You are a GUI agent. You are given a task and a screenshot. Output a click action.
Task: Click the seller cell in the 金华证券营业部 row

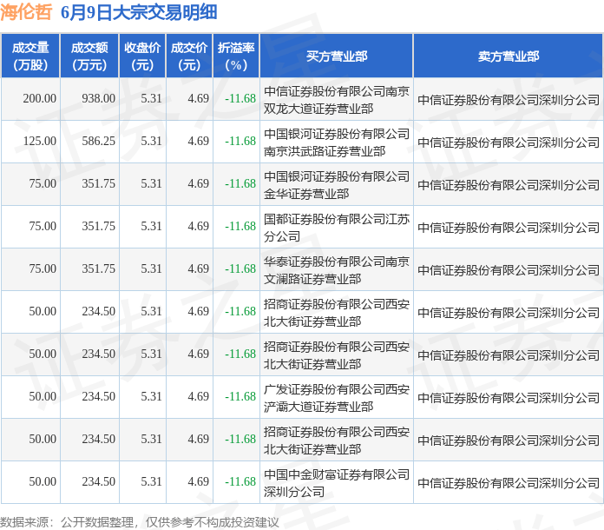tap(509, 185)
